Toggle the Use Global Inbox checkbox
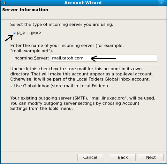This screenshot has width=167, height=164. (12, 86)
